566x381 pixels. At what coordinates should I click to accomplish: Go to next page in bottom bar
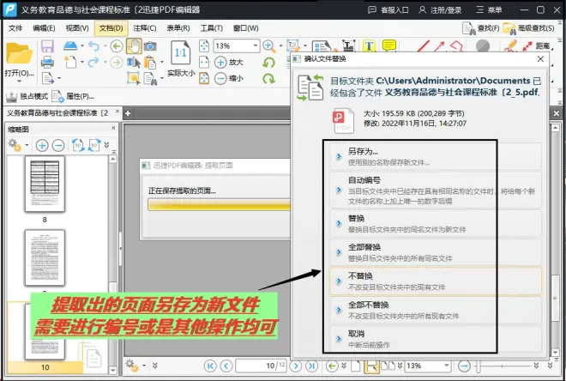tap(296, 366)
